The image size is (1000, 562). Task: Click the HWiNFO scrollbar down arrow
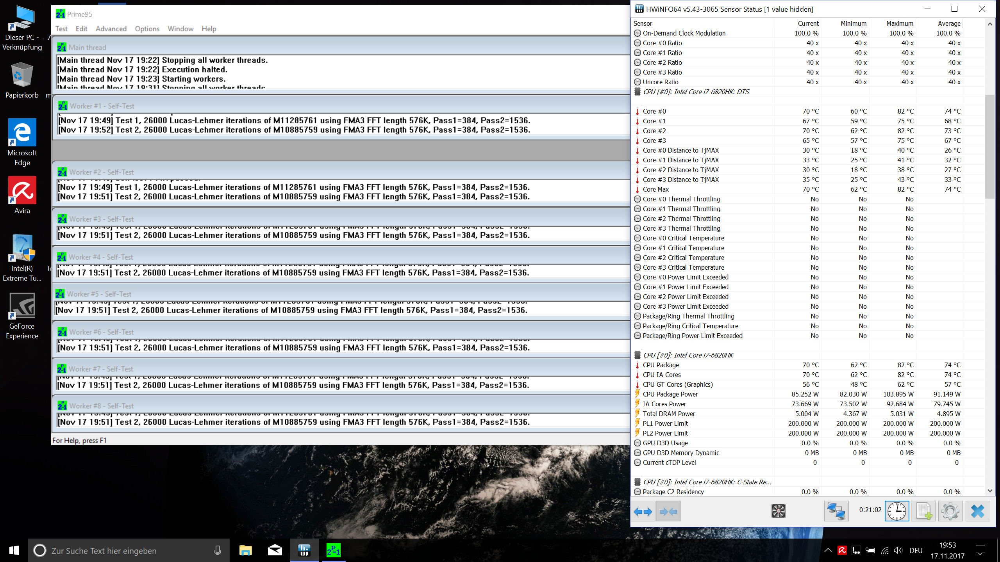(990, 491)
